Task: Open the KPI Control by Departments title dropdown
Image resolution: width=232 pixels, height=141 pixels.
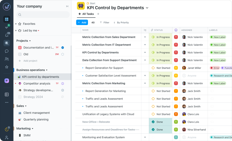Action: (x=147, y=8)
